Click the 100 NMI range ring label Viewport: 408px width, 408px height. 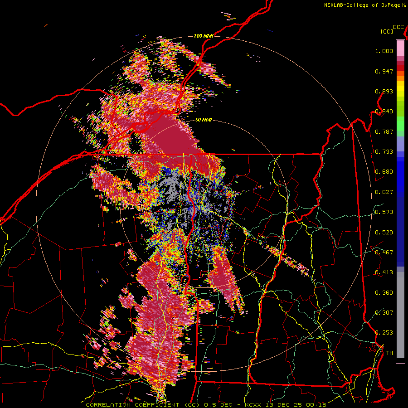pos(204,36)
